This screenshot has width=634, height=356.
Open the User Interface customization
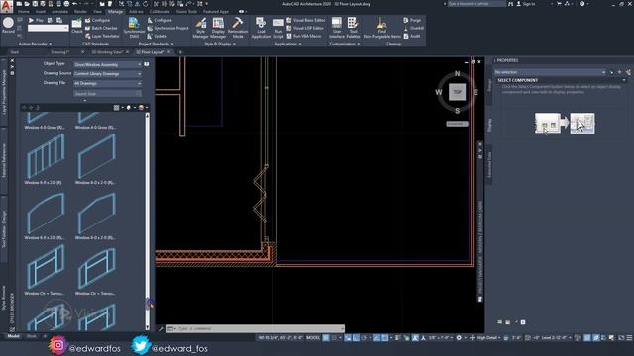[x=337, y=28]
